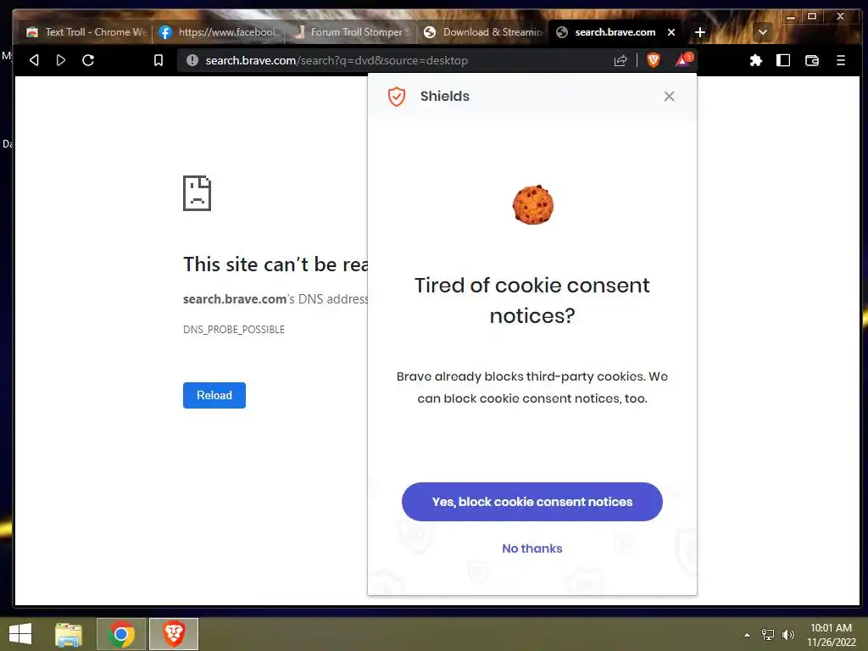
Task: Expand the tab search dropdown arrow
Action: click(x=762, y=32)
